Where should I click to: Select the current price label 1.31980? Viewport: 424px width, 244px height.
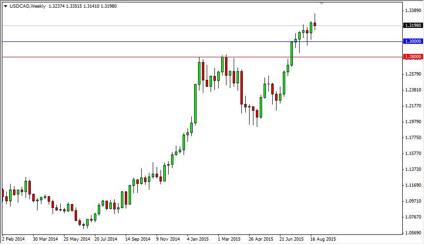tap(412, 26)
